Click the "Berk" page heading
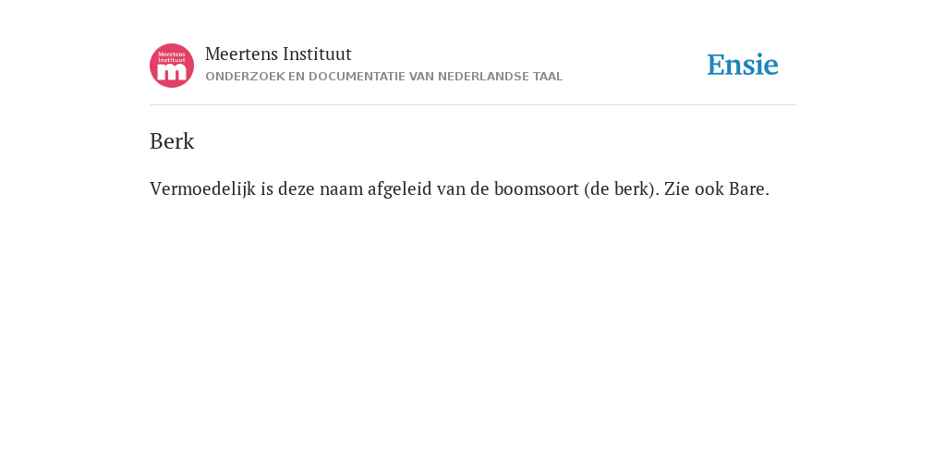The width and height of the screenshot is (946, 473). (172, 141)
